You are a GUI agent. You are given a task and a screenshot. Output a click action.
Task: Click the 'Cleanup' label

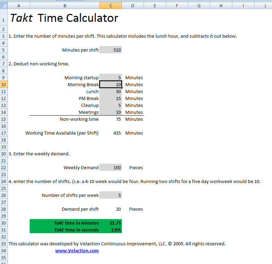pyautogui.click(x=90, y=106)
